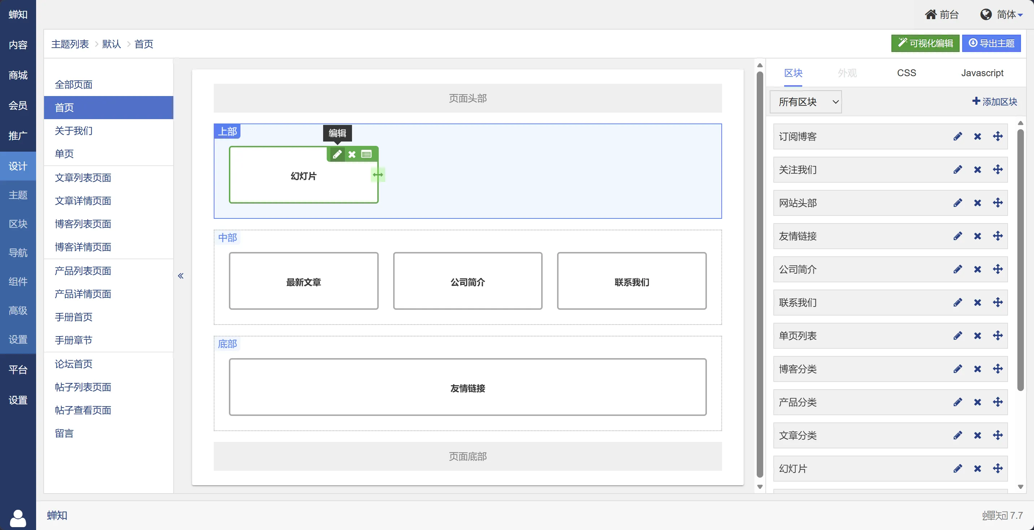
Task: Open the layout list icon on 幻灯片 block
Action: [x=366, y=154]
